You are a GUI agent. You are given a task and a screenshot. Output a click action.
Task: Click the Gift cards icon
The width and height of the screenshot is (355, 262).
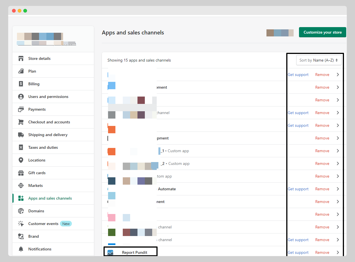(21, 173)
